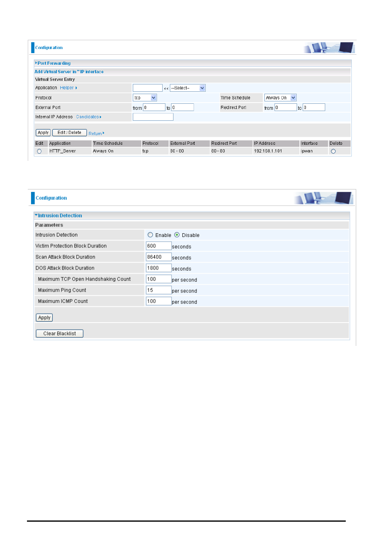Open the Internal IP Address Candidates link
The image size is (384, 543).
(x=89, y=117)
